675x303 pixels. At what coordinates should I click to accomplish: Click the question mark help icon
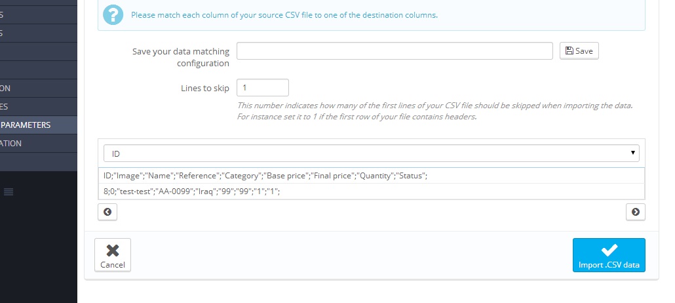click(x=113, y=14)
